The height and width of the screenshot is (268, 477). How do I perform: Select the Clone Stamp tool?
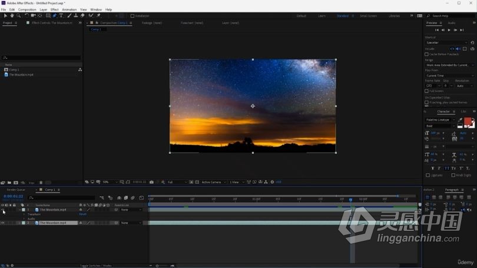[x=76, y=15]
